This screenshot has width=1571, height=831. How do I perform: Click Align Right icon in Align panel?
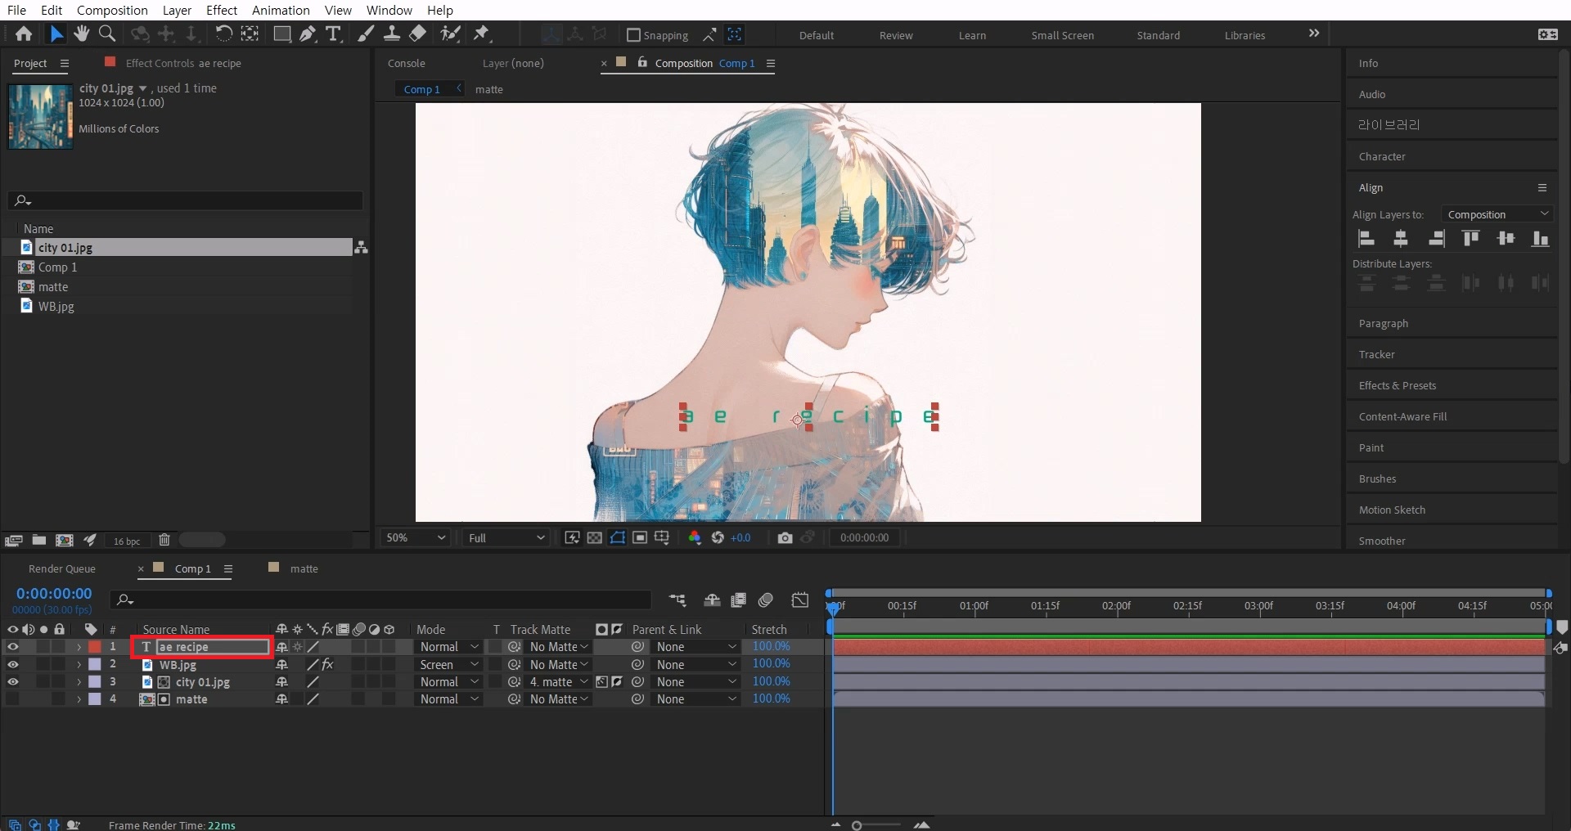coord(1436,238)
